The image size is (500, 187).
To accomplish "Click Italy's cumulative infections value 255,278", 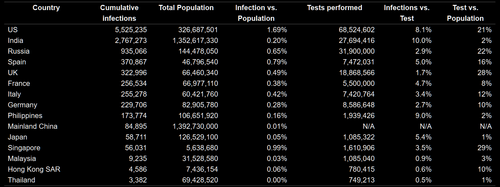I will 134,94.
